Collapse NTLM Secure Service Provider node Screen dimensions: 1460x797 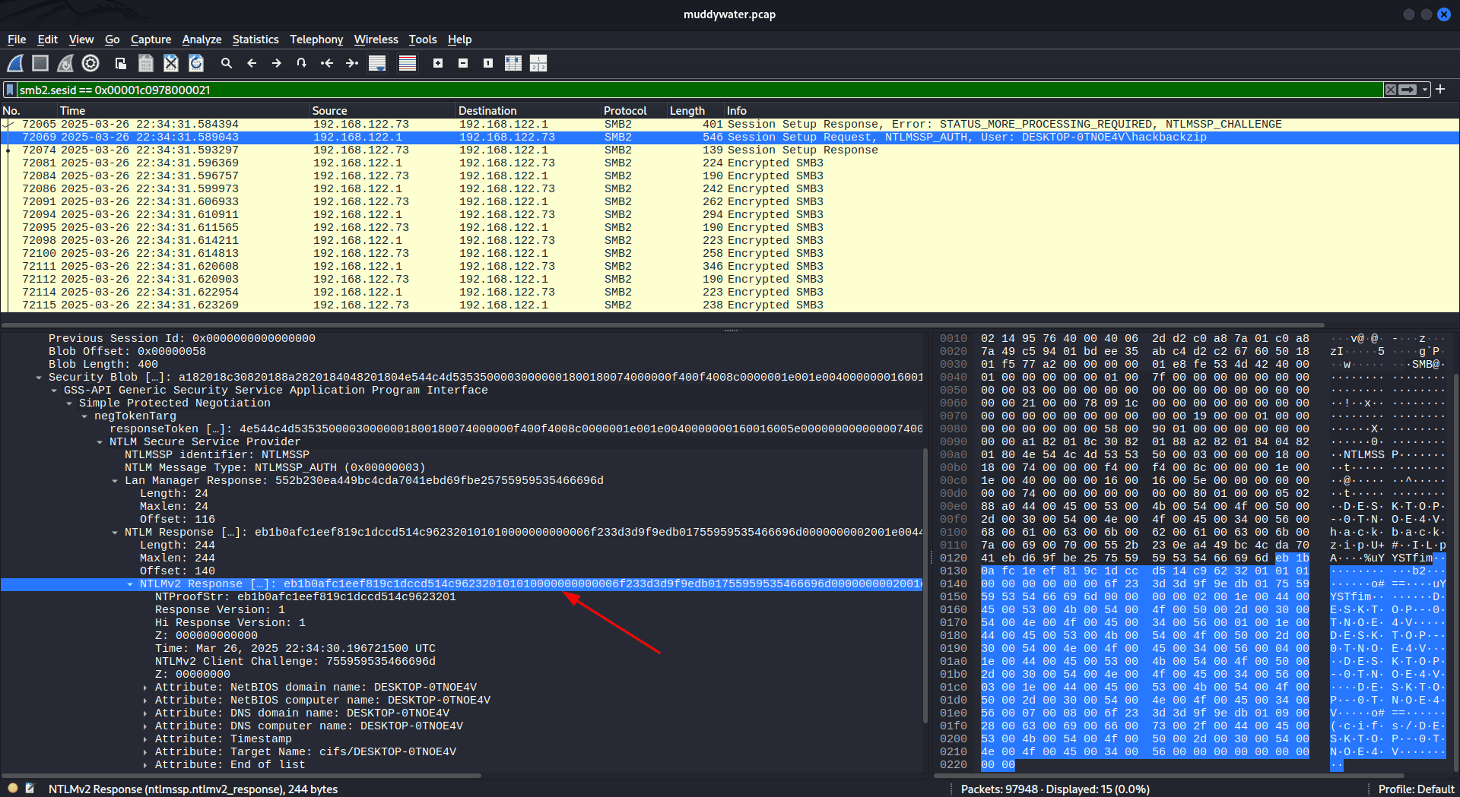100,442
